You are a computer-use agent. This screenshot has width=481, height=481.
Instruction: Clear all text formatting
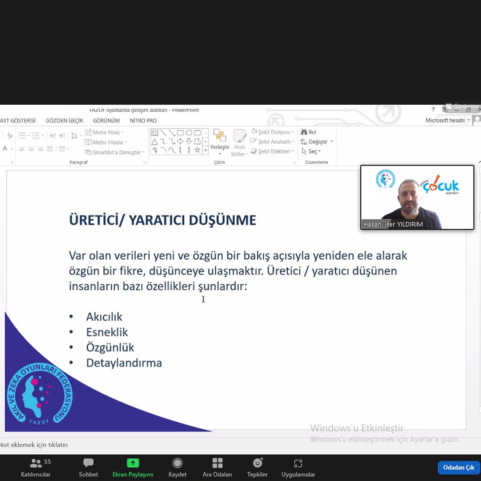click(10, 135)
